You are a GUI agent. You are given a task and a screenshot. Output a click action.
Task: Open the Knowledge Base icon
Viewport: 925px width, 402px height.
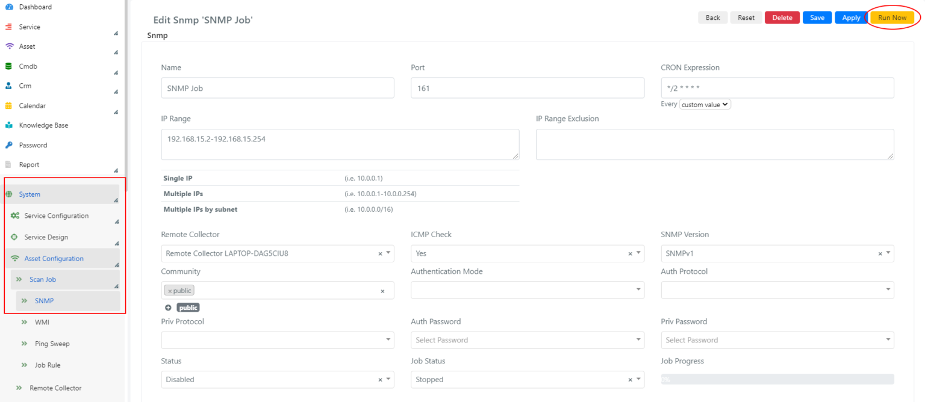pyautogui.click(x=8, y=125)
